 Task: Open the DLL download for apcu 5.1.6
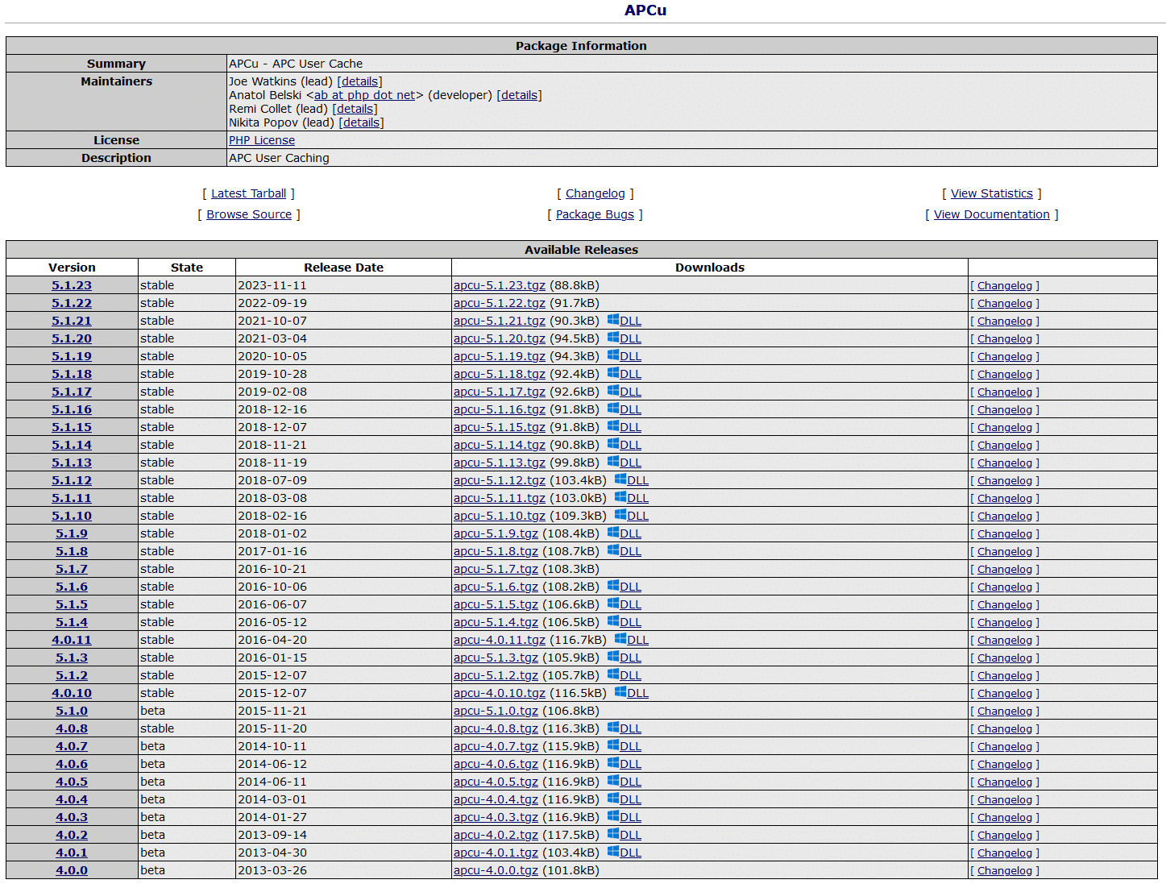pos(624,587)
